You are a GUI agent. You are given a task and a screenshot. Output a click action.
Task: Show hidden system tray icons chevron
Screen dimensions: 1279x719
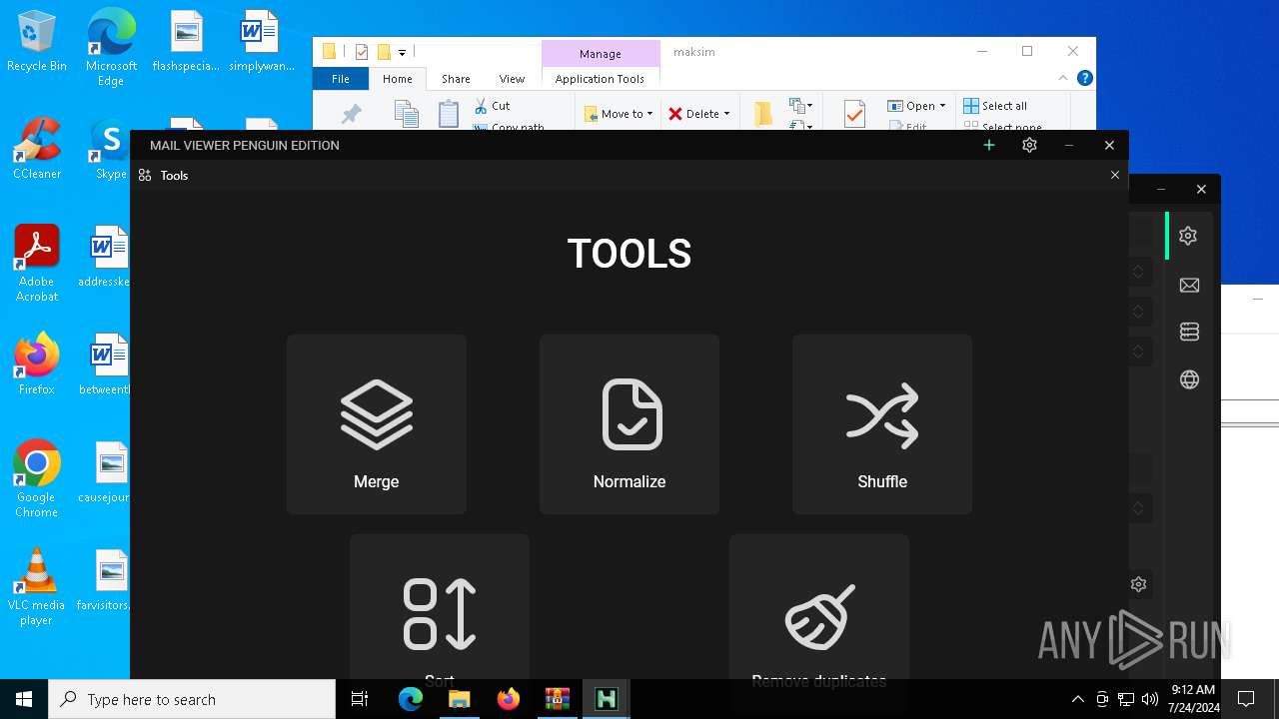(x=1077, y=699)
